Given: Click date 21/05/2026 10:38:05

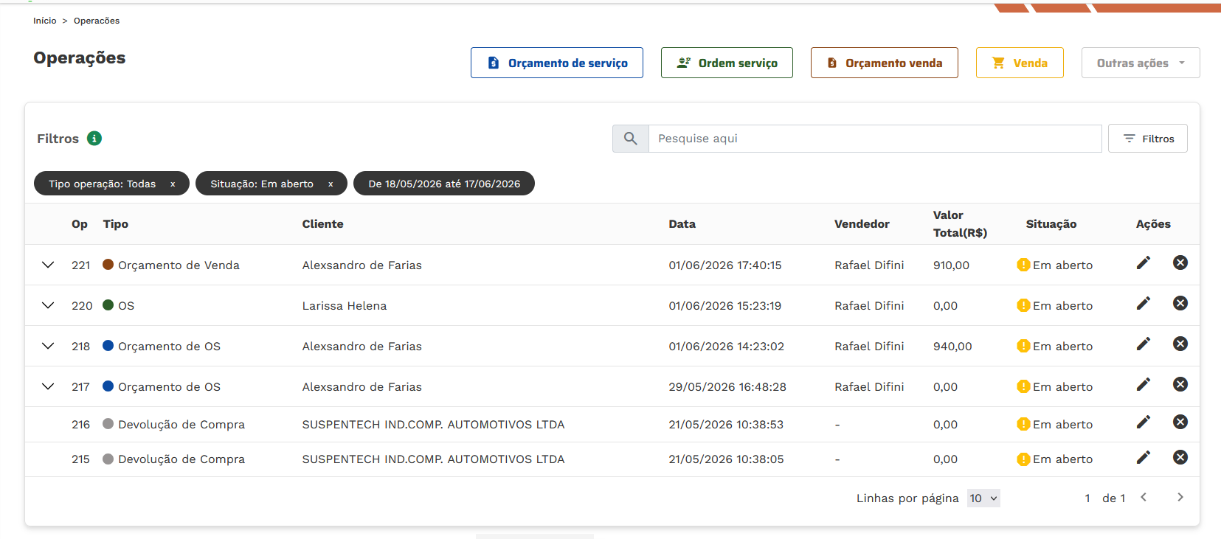Looking at the screenshot, I should 726,459.
